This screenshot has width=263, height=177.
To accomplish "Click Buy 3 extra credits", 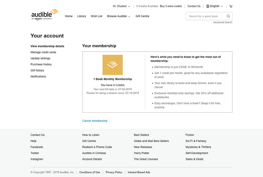I will click(x=171, y=6).
